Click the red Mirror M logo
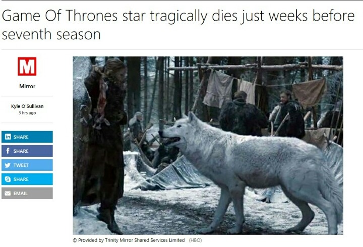The image size is (363, 247). click(27, 66)
